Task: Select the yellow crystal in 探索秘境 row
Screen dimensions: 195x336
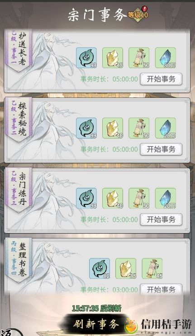Action: point(113,128)
